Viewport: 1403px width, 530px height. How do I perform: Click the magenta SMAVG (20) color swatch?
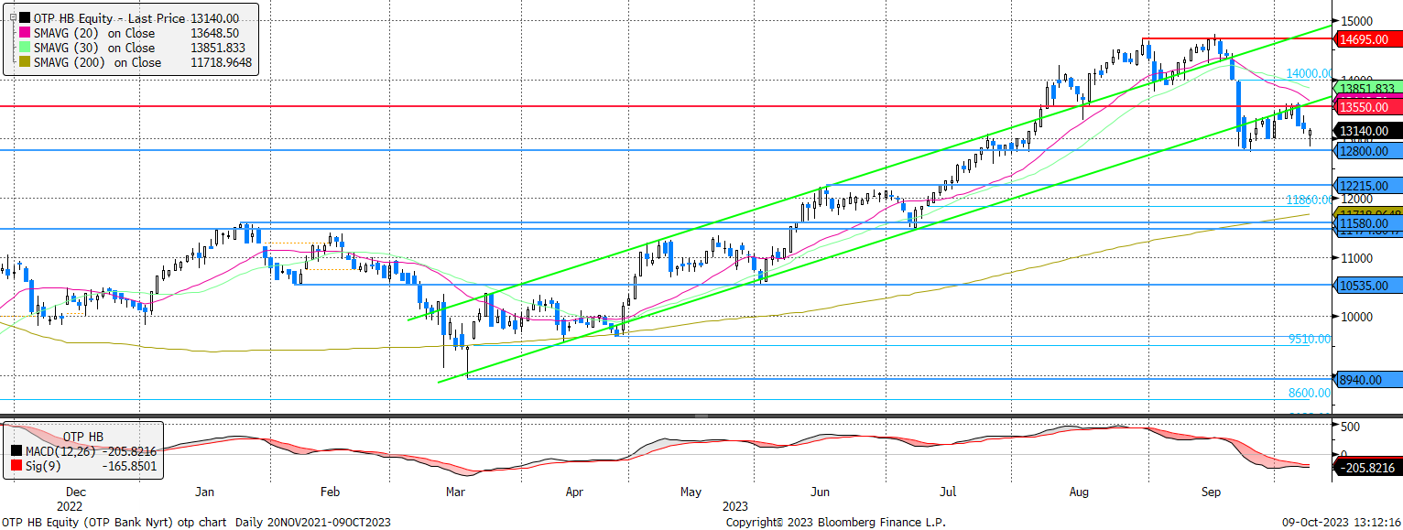click(x=25, y=33)
